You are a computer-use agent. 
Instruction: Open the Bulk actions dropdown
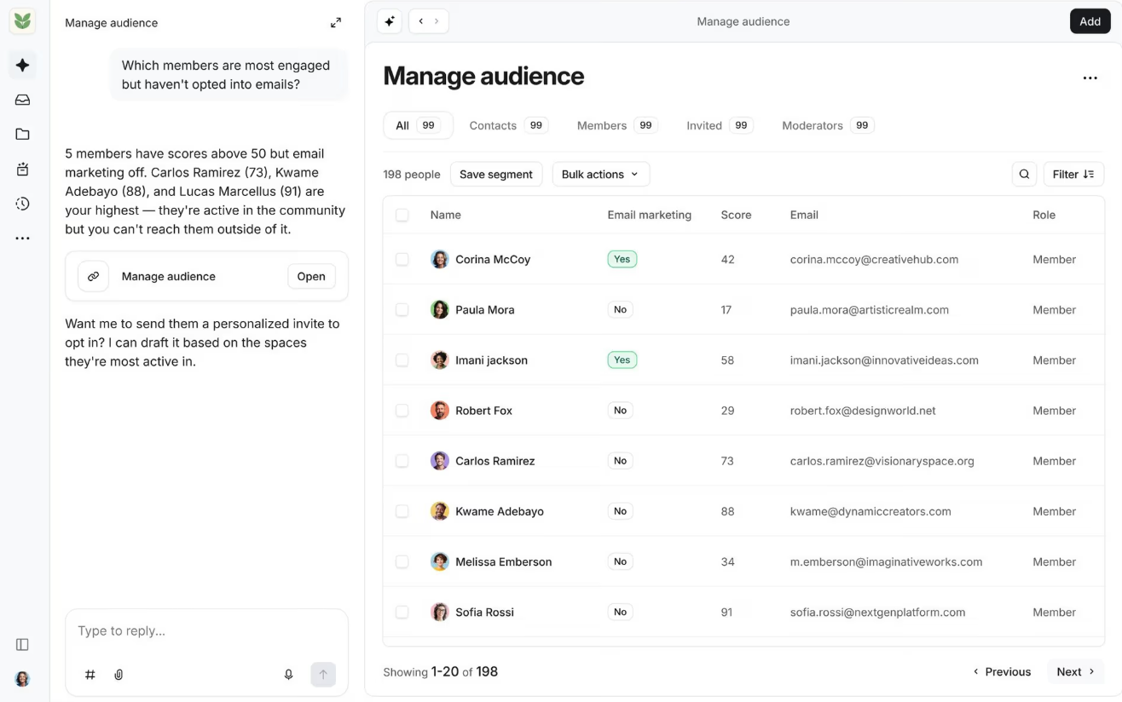(x=601, y=174)
